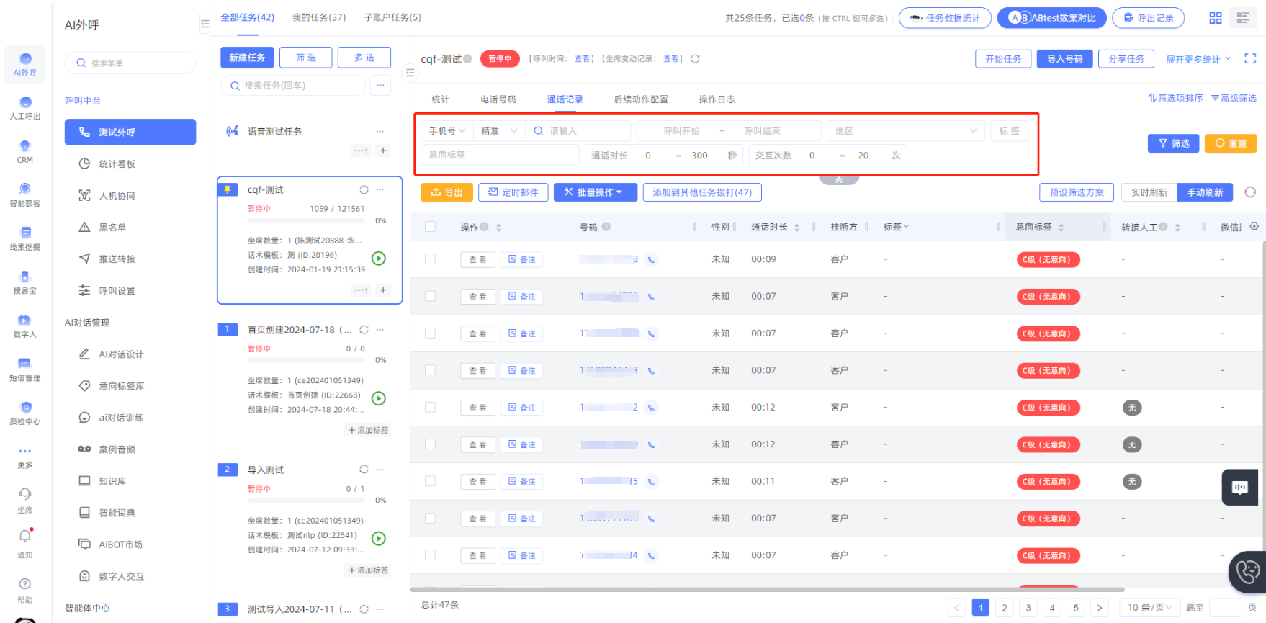Select the second call record row checkbox

[x=430, y=296]
